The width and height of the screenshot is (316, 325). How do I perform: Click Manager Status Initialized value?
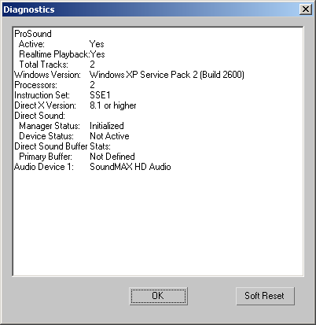(107, 126)
